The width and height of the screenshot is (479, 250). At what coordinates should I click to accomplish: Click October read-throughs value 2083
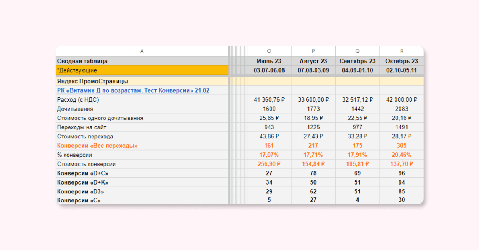coord(401,109)
